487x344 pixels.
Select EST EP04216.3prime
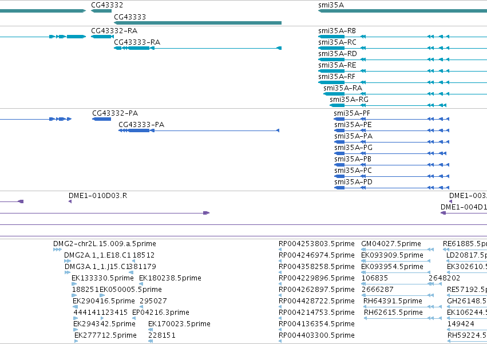tap(161, 313)
